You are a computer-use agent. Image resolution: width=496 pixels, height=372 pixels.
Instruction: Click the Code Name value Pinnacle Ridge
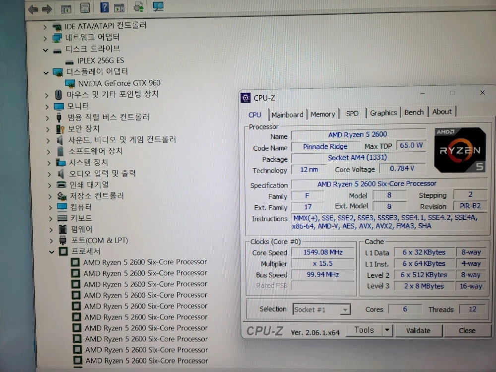point(325,146)
